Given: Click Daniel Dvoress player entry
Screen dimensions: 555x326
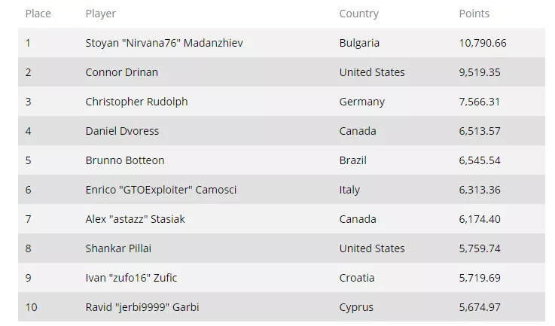Looking at the screenshot, I should pos(122,131).
